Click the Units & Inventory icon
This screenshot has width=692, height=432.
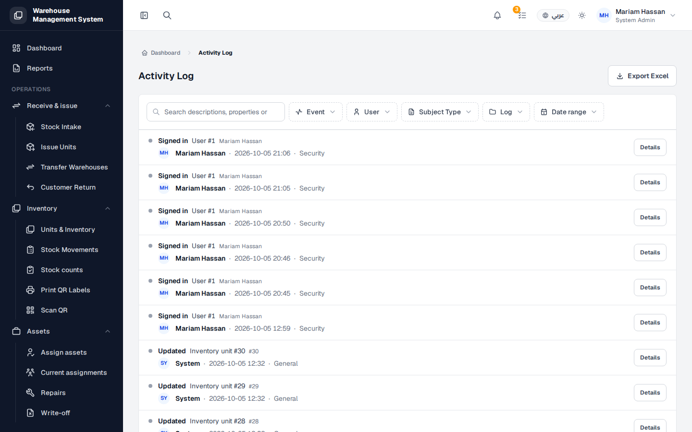coord(30,229)
